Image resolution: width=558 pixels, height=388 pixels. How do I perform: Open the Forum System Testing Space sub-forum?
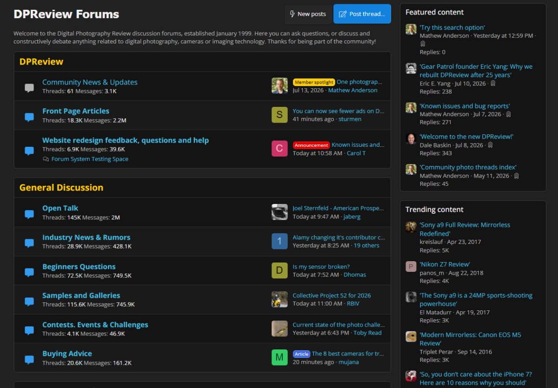[x=90, y=159]
